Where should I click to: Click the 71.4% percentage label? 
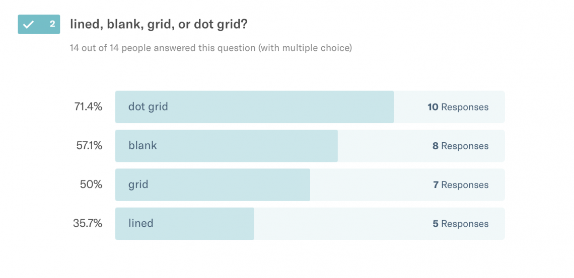pyautogui.click(x=88, y=107)
